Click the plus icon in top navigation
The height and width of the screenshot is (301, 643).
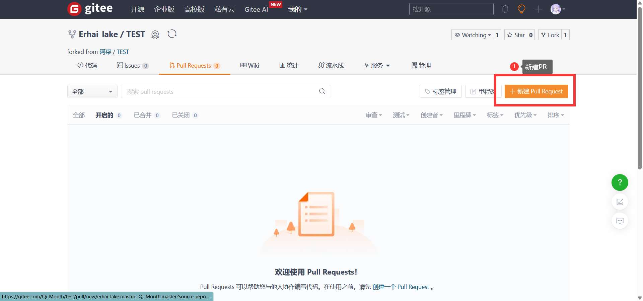[538, 9]
